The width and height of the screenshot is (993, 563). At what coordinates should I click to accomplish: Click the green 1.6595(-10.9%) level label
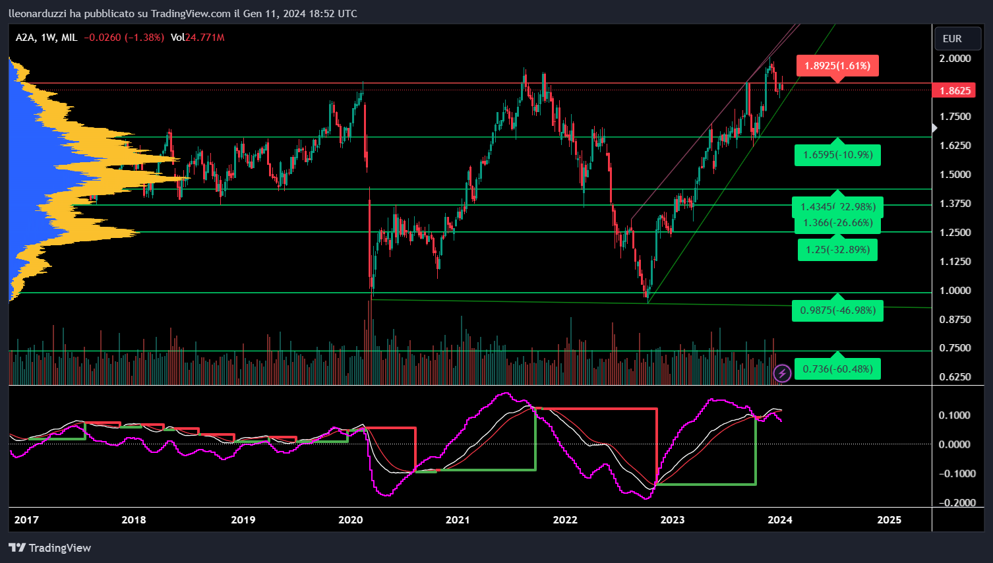pyautogui.click(x=837, y=155)
